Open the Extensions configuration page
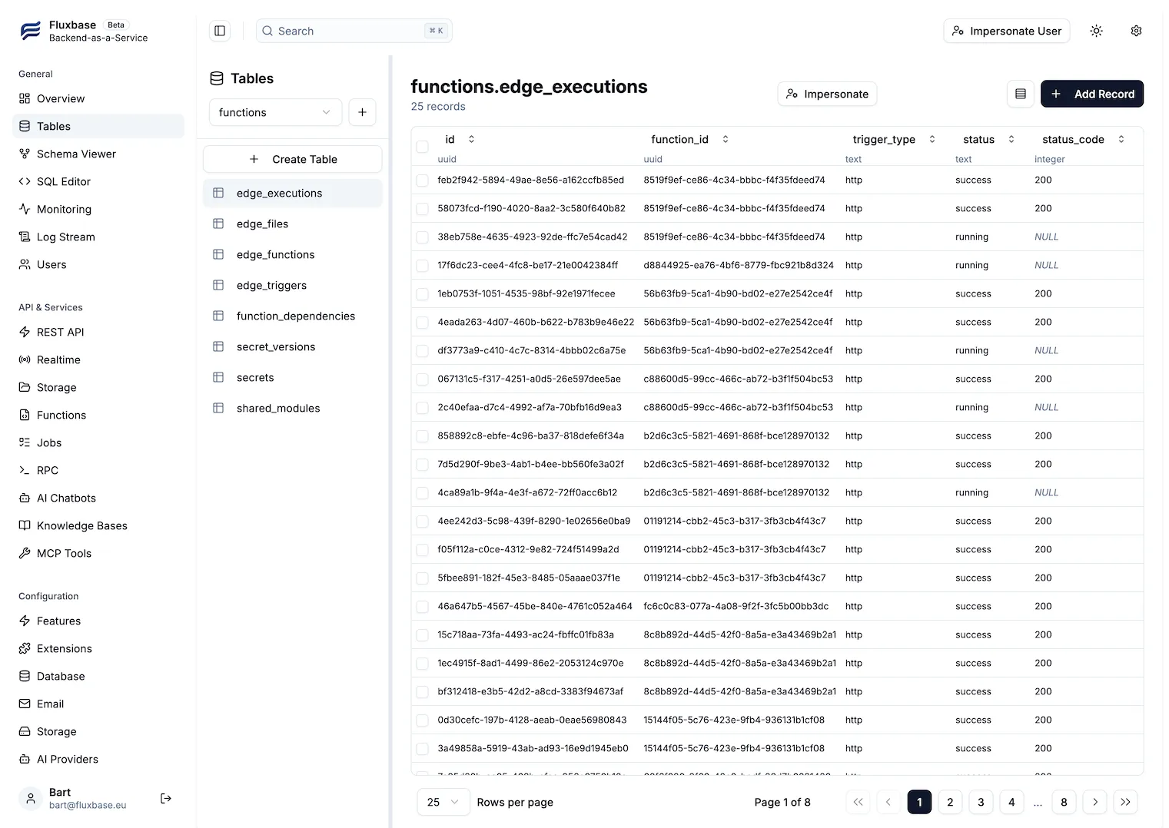 click(63, 648)
